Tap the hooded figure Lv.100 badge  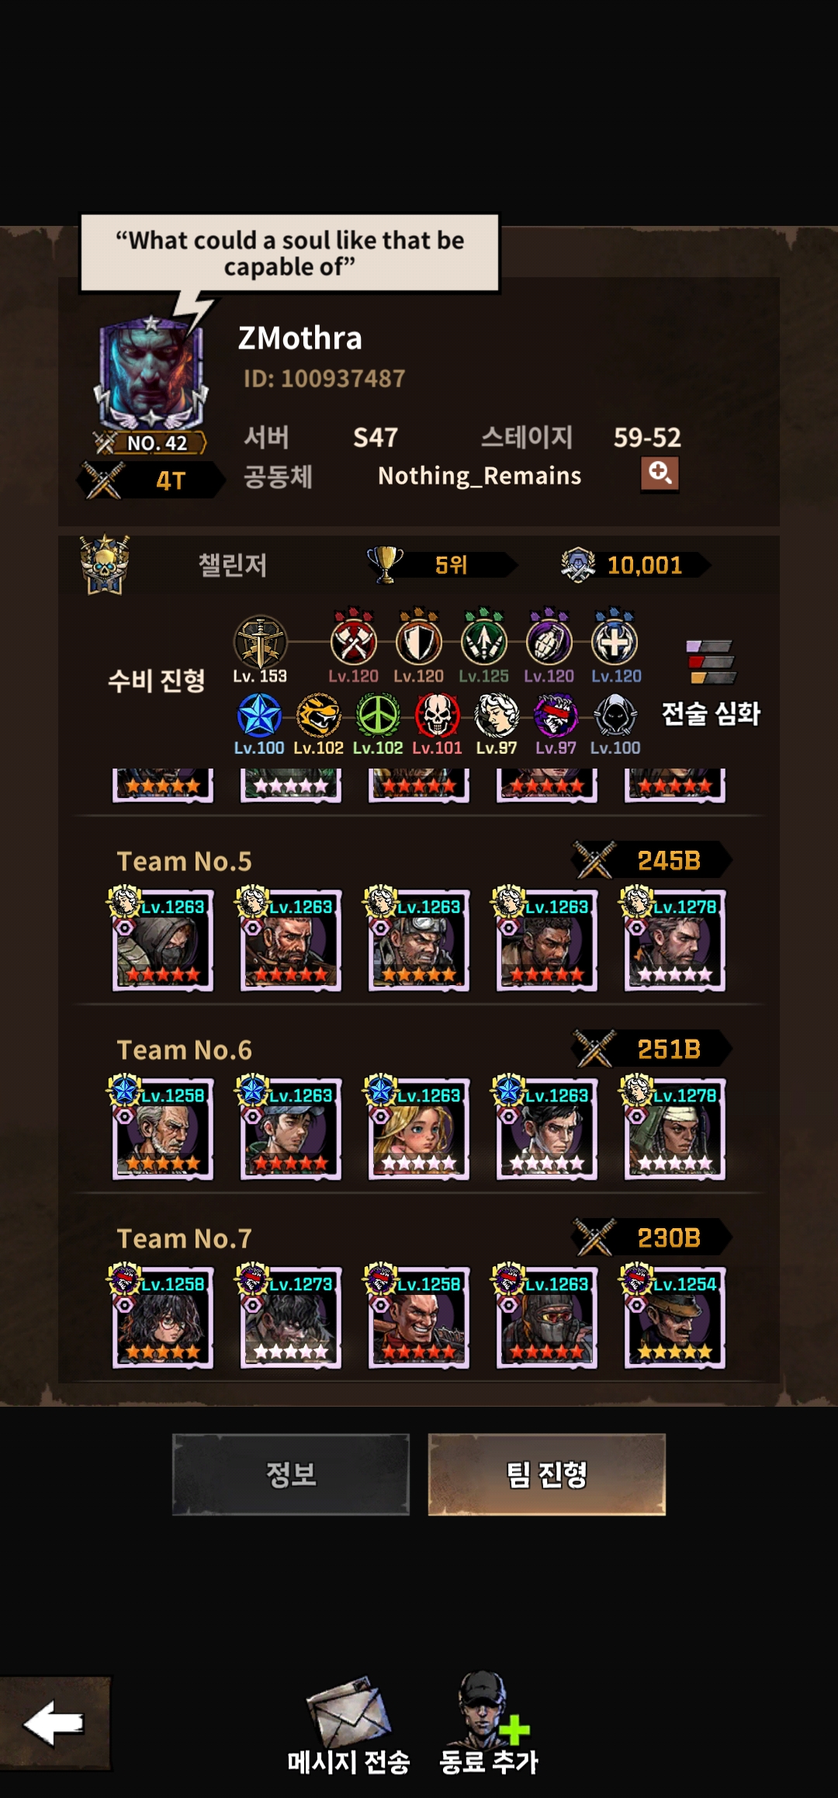pyautogui.click(x=615, y=715)
